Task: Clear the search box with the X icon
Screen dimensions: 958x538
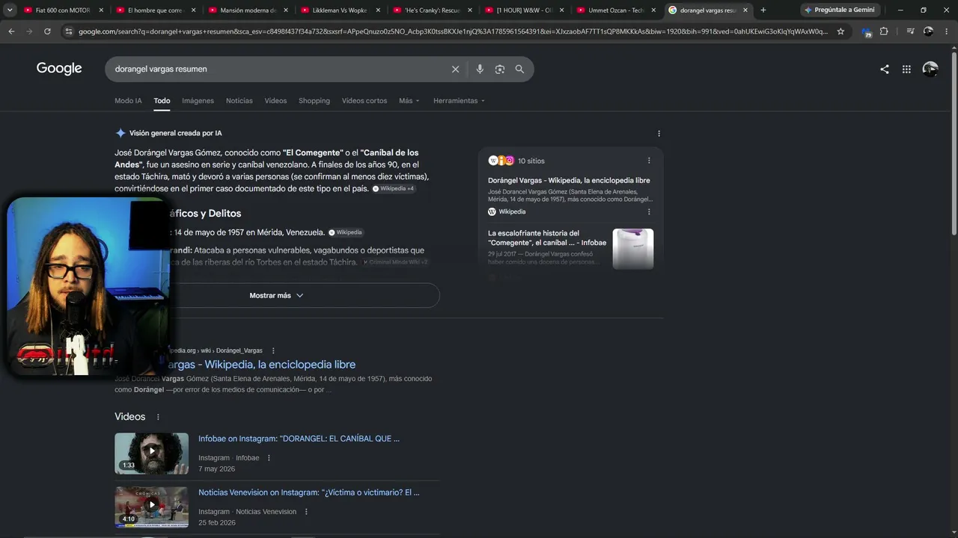Action: click(x=455, y=69)
